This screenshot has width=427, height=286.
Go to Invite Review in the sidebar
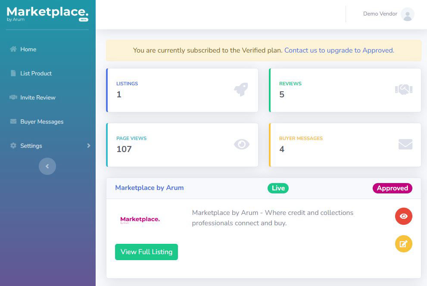(x=37, y=97)
